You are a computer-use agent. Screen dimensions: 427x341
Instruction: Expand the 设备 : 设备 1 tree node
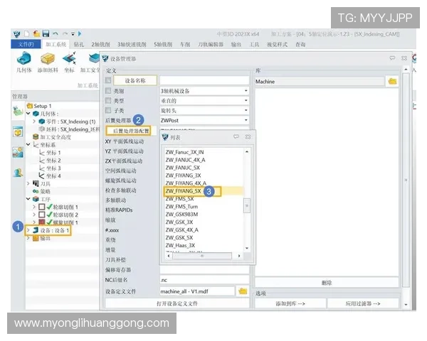(x=29, y=230)
